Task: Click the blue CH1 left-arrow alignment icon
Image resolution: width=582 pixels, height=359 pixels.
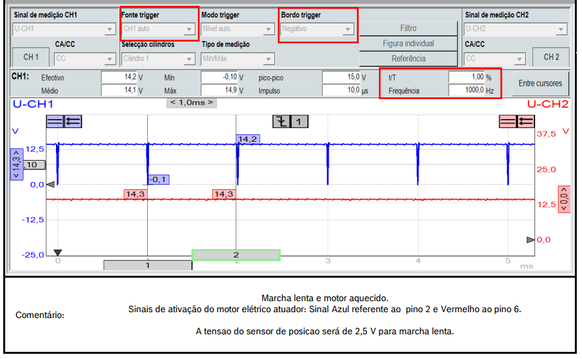Action: tap(72, 121)
